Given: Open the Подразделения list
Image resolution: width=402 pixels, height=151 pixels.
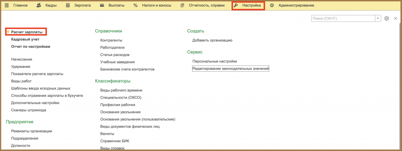Looking at the screenshot, I should (25, 138).
